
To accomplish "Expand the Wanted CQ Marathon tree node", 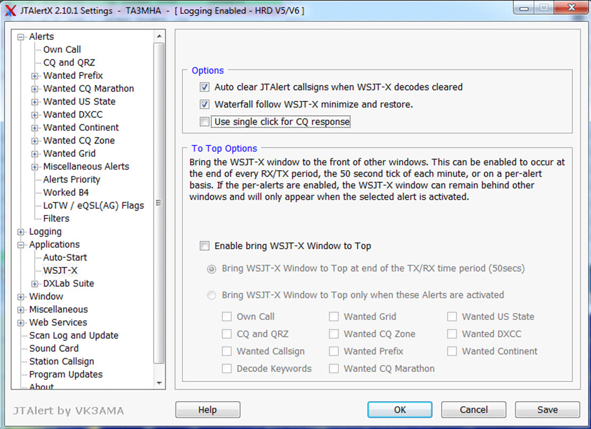I will point(35,89).
